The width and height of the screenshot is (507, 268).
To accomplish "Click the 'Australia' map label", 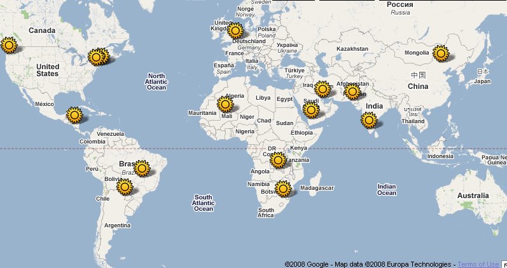I will point(473,196).
